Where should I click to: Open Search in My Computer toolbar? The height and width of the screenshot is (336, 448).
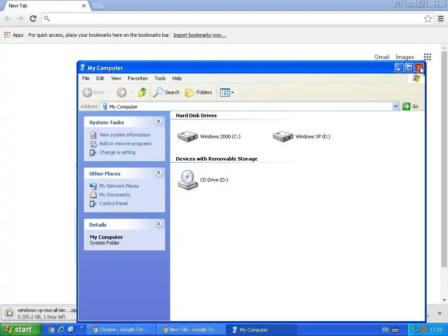[x=166, y=92]
